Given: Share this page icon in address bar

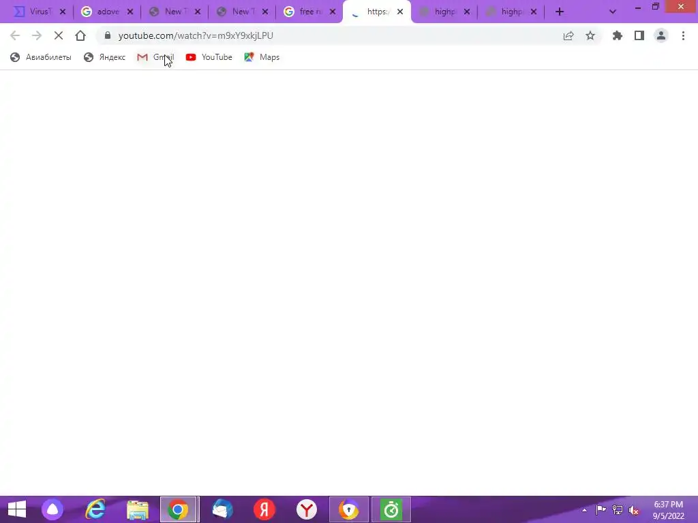Looking at the screenshot, I should click(568, 35).
